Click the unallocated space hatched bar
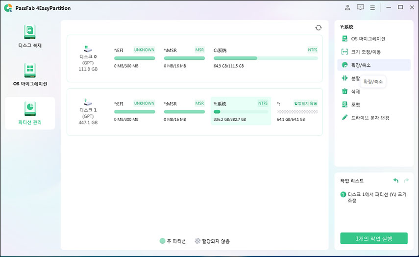Screen dimensions: 419x257 (297, 111)
